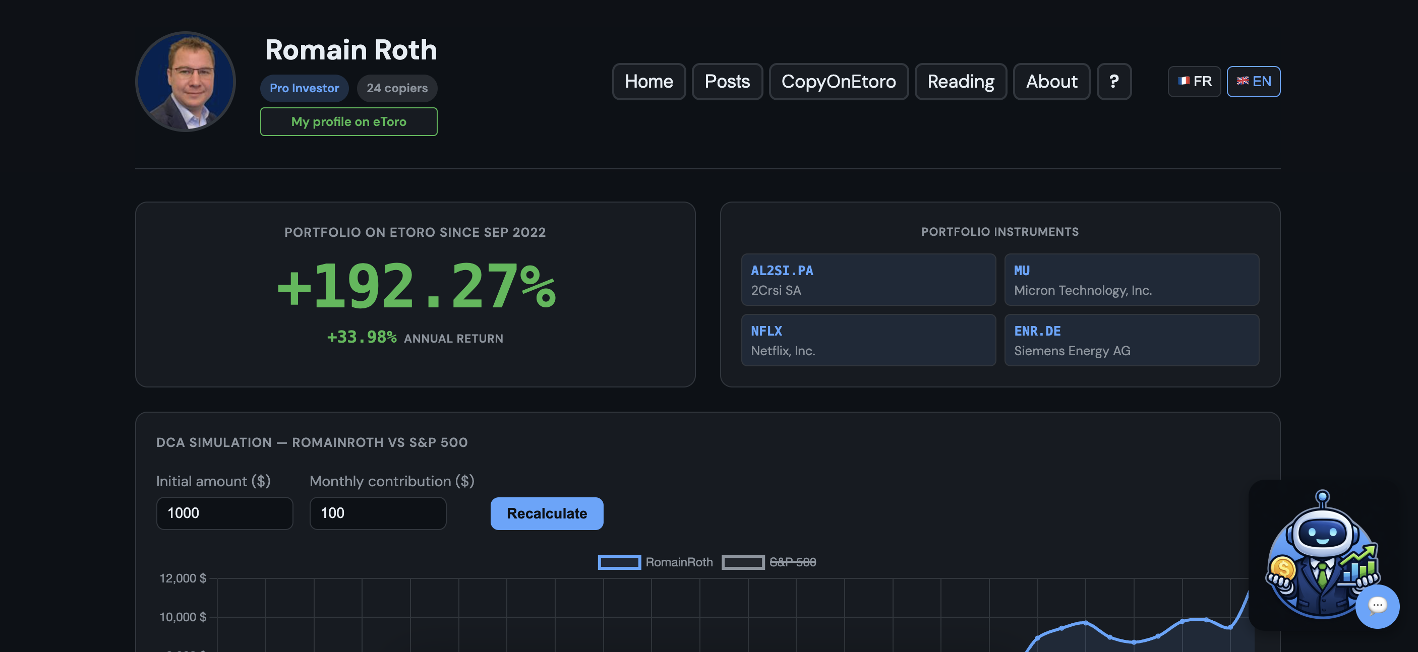Open the Reading section

pyautogui.click(x=960, y=82)
